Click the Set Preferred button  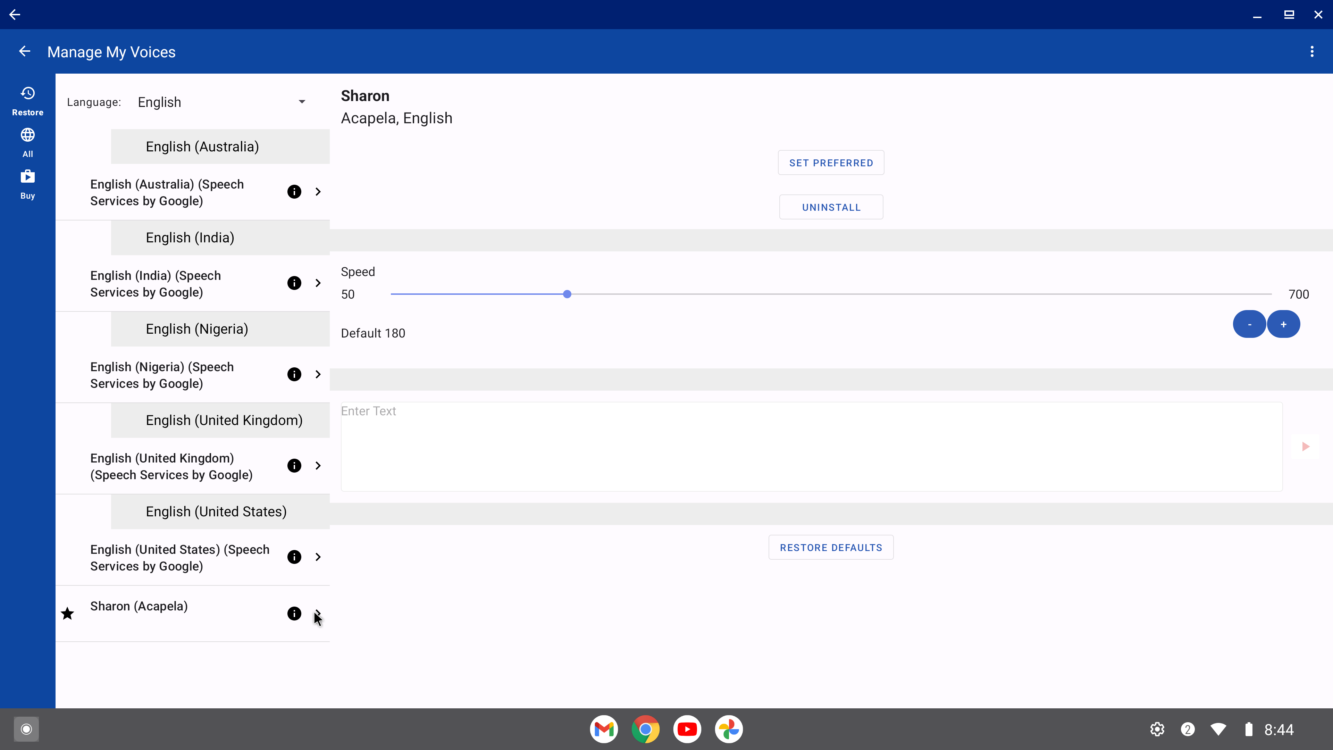(831, 162)
